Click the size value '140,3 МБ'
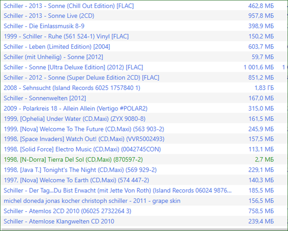This screenshot has height=231, width=288. click(261, 180)
